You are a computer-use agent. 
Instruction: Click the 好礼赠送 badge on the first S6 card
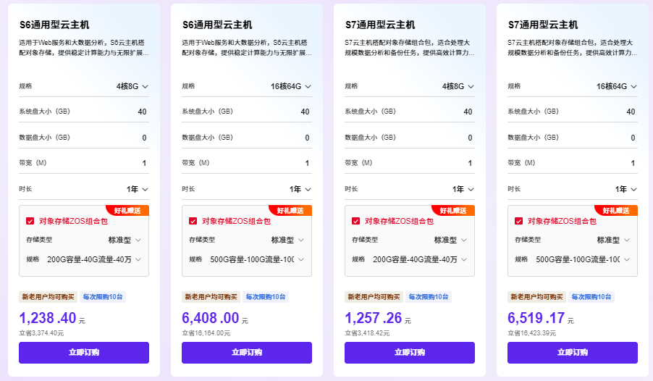coord(127,211)
